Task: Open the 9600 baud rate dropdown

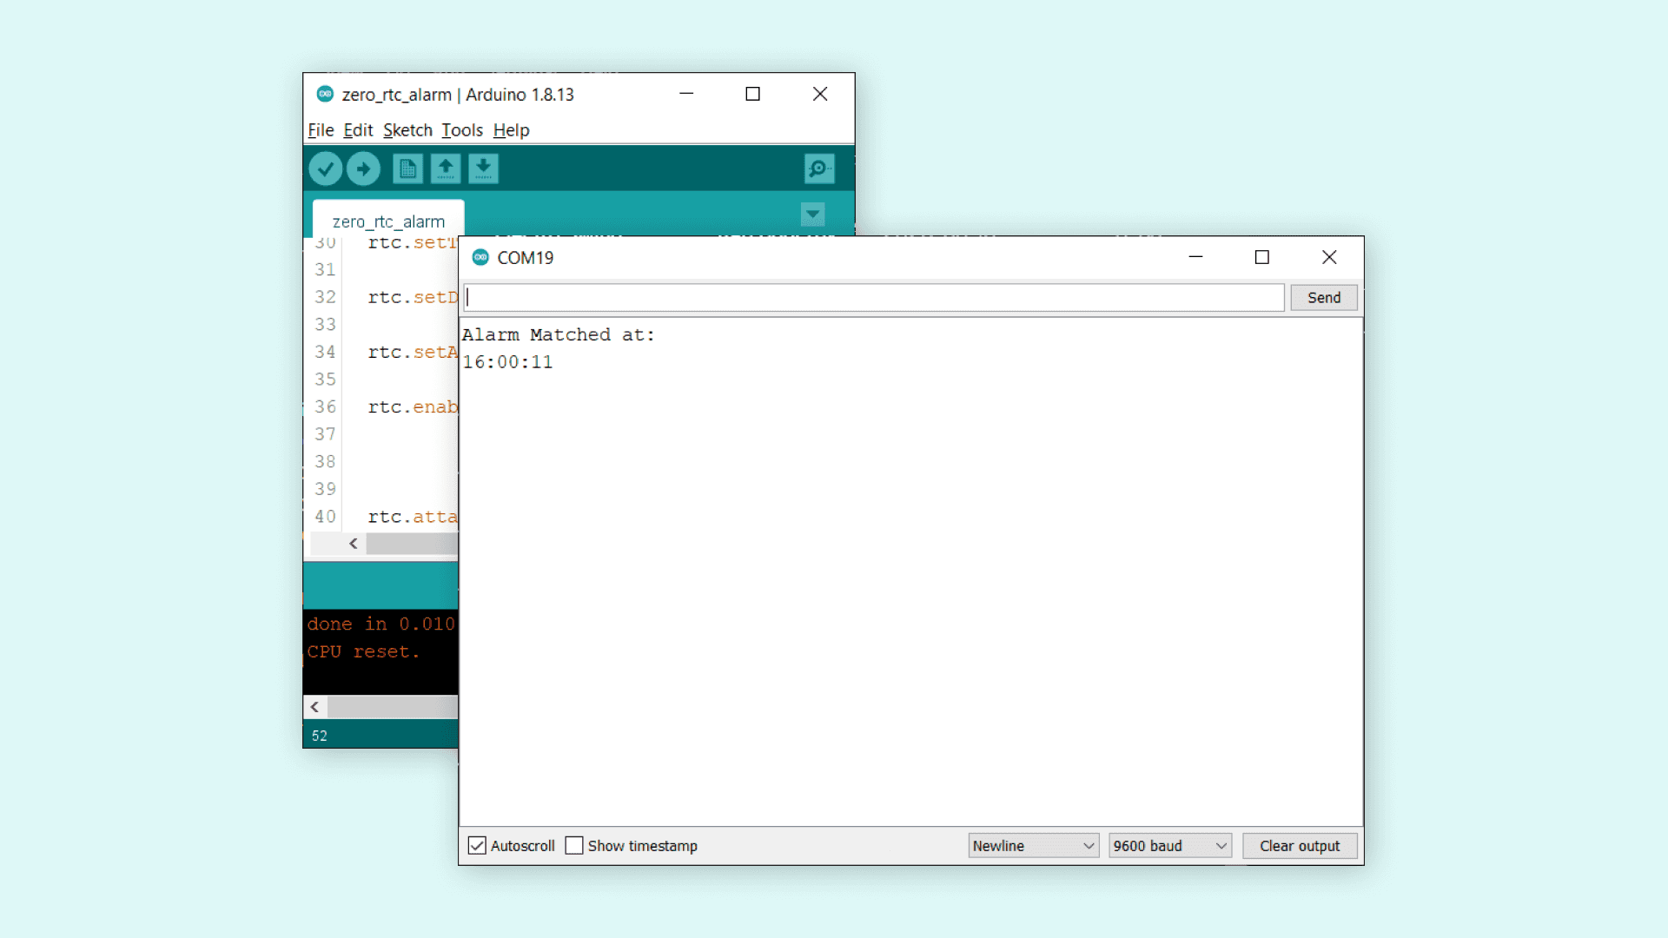Action: [1169, 846]
